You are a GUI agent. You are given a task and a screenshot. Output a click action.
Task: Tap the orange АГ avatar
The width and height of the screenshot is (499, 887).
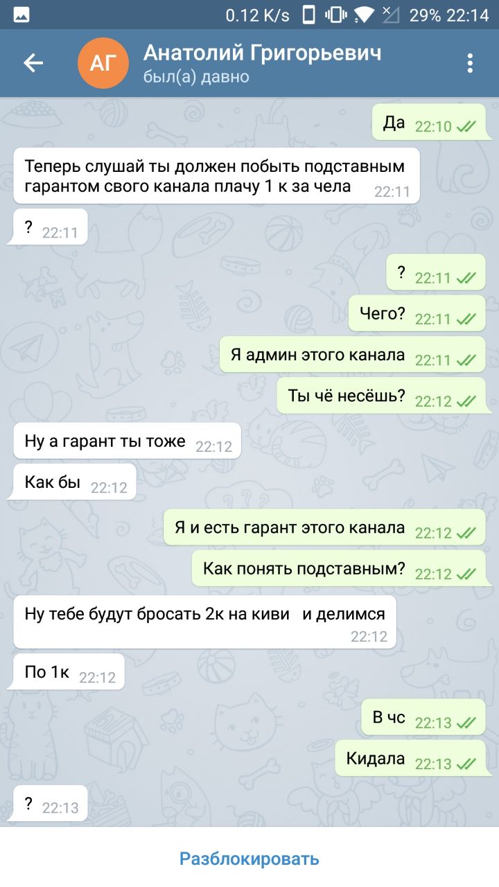coord(103,63)
